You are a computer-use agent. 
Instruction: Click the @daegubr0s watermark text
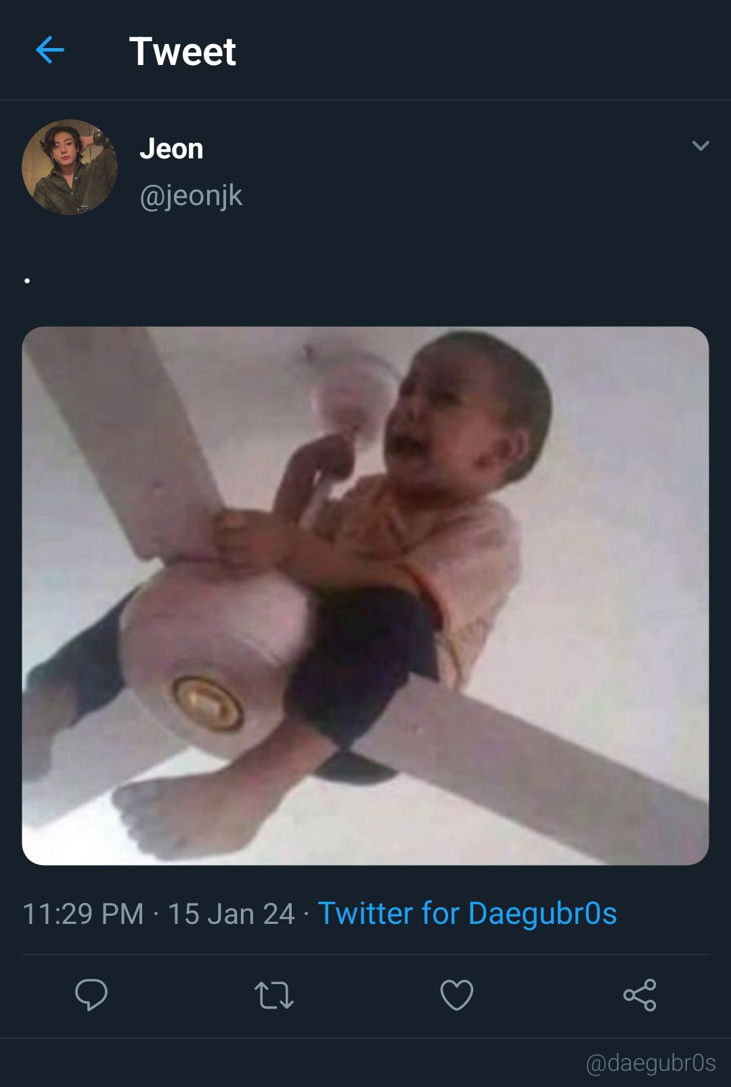coord(650,1063)
